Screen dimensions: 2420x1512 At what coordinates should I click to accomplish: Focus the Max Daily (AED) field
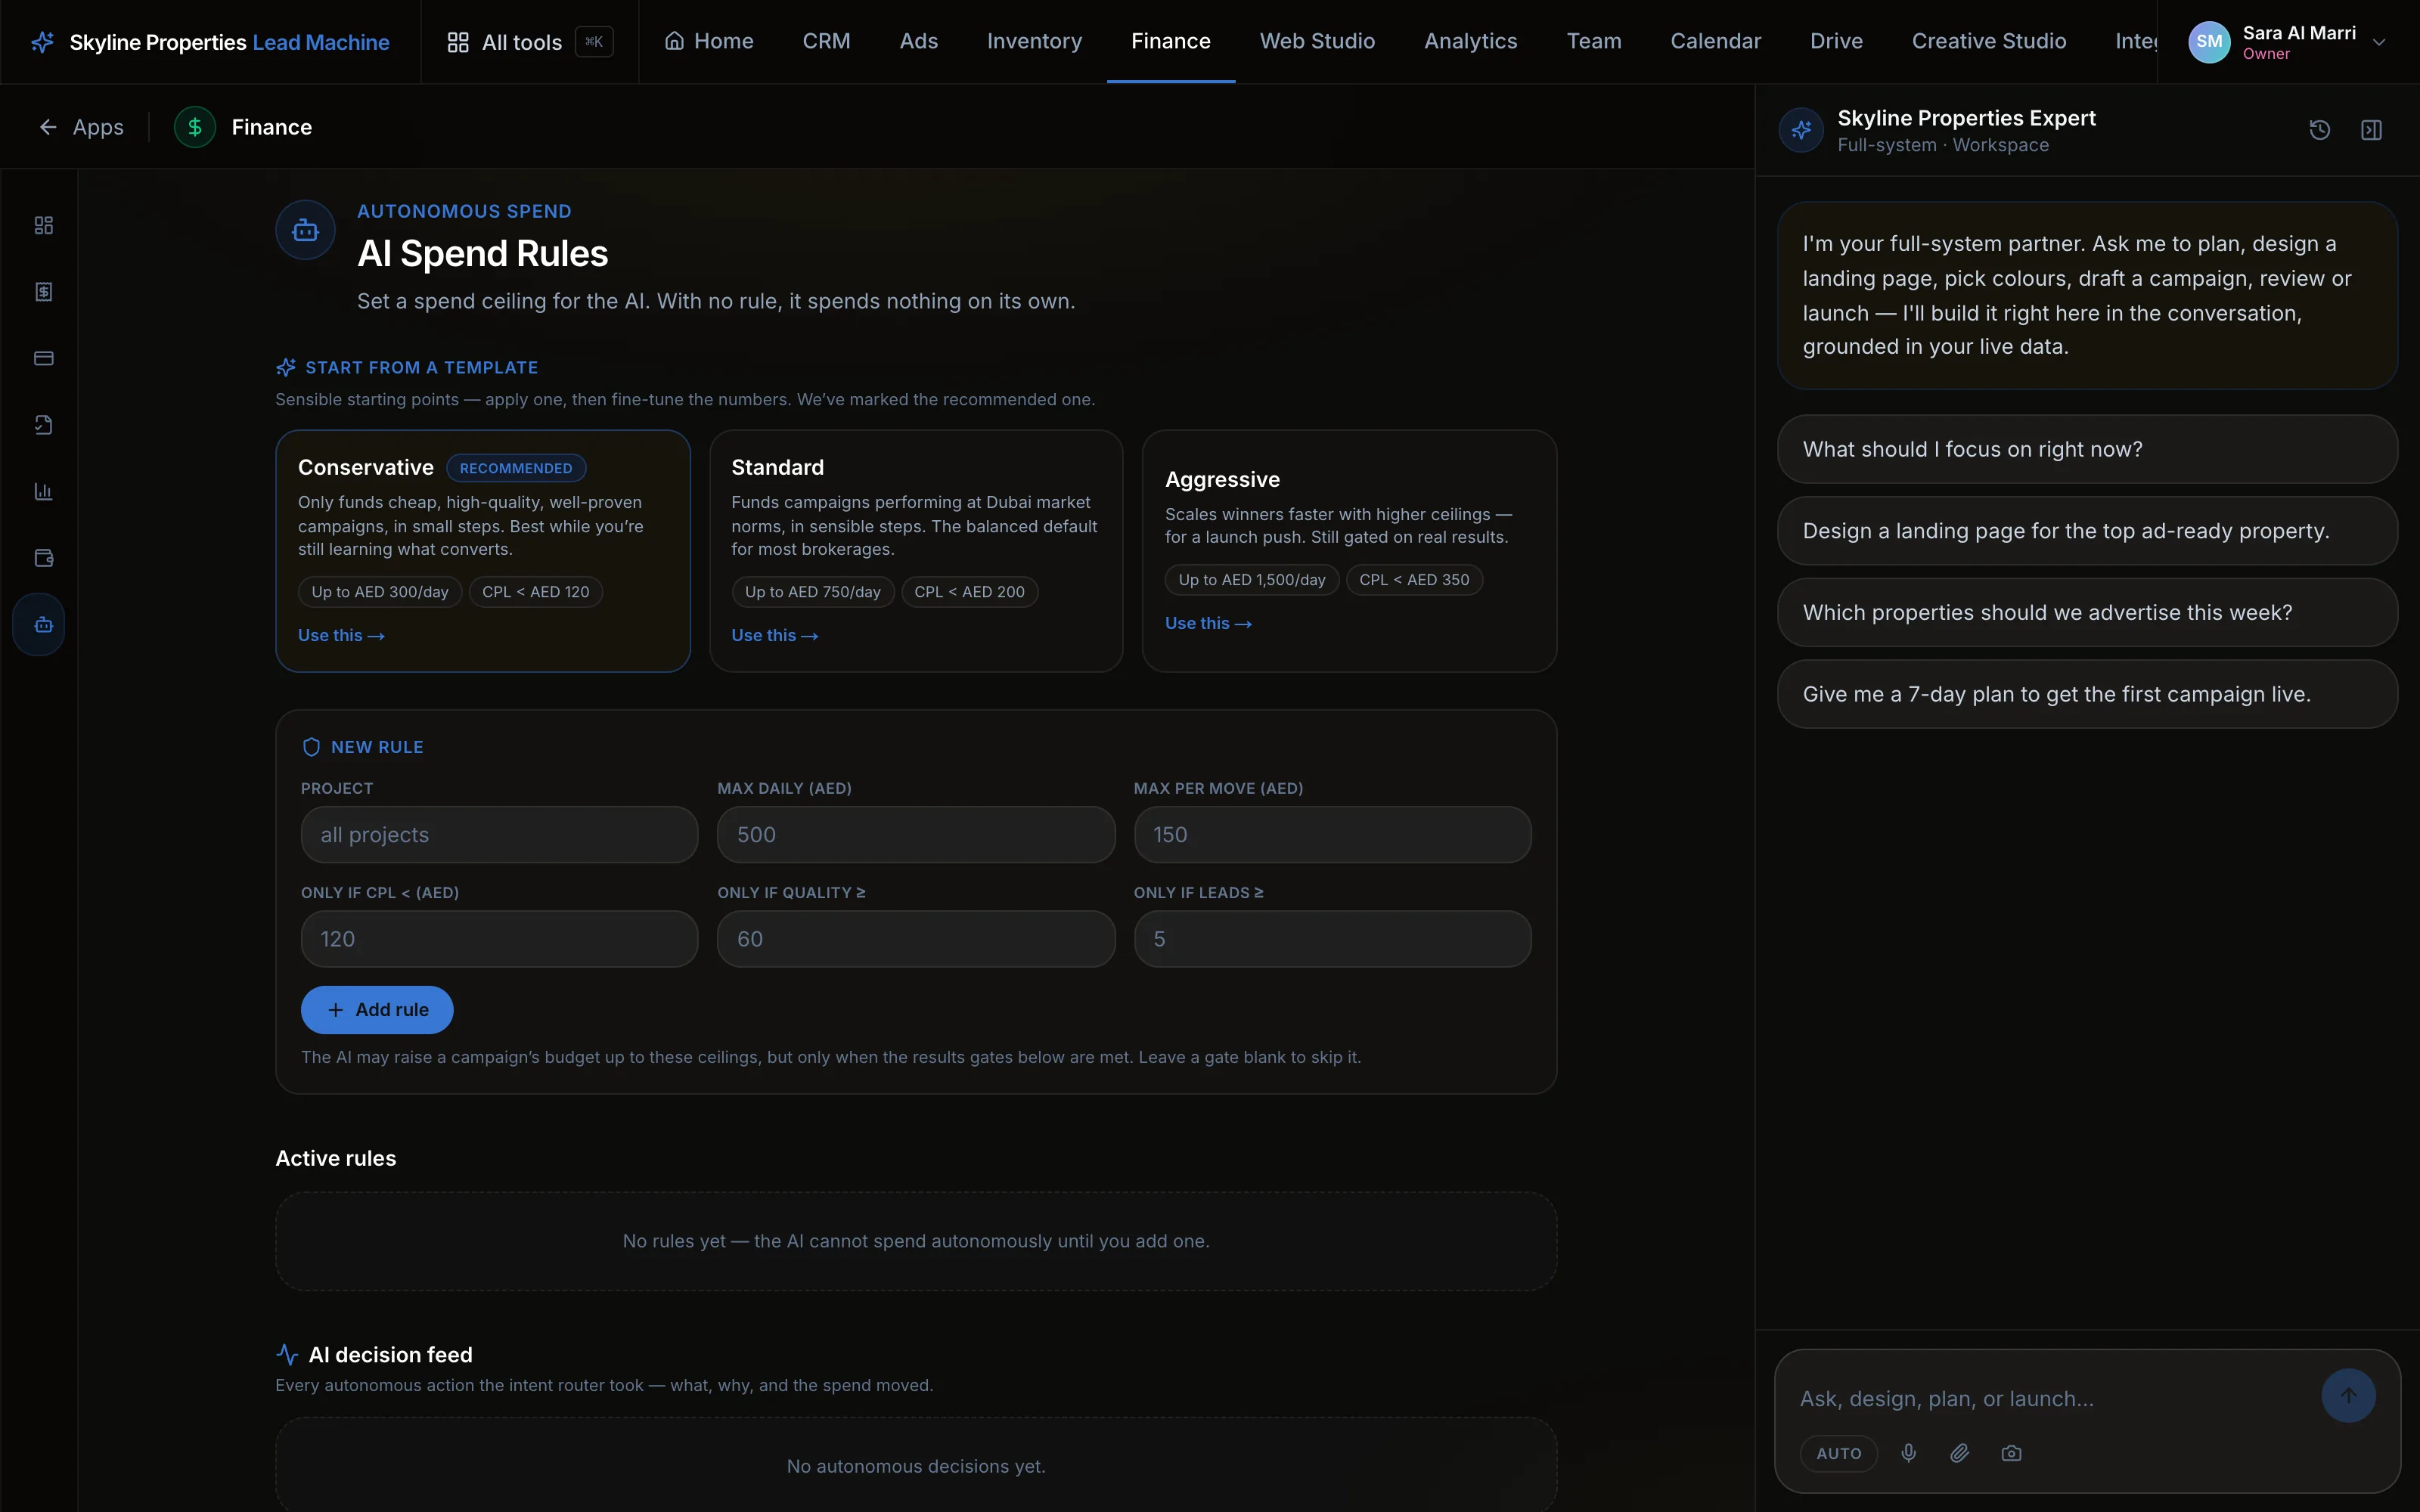916,835
